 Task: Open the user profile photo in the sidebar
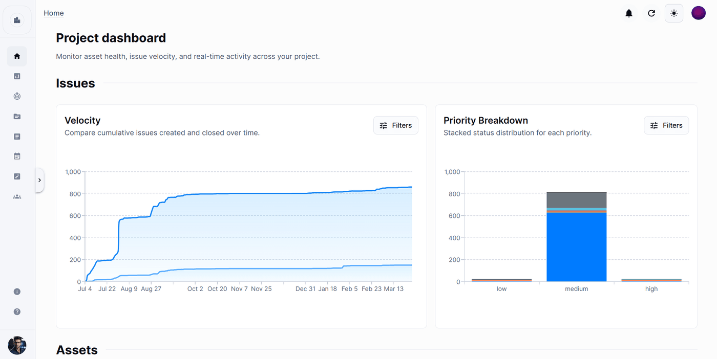coord(17,346)
